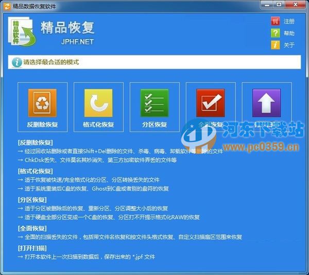Click the [反删除恢复] section heading

coord(35,142)
